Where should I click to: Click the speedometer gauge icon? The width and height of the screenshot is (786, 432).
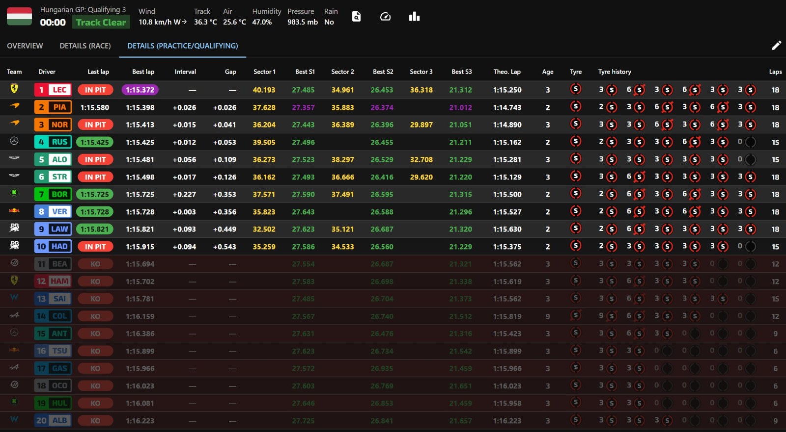(x=386, y=17)
